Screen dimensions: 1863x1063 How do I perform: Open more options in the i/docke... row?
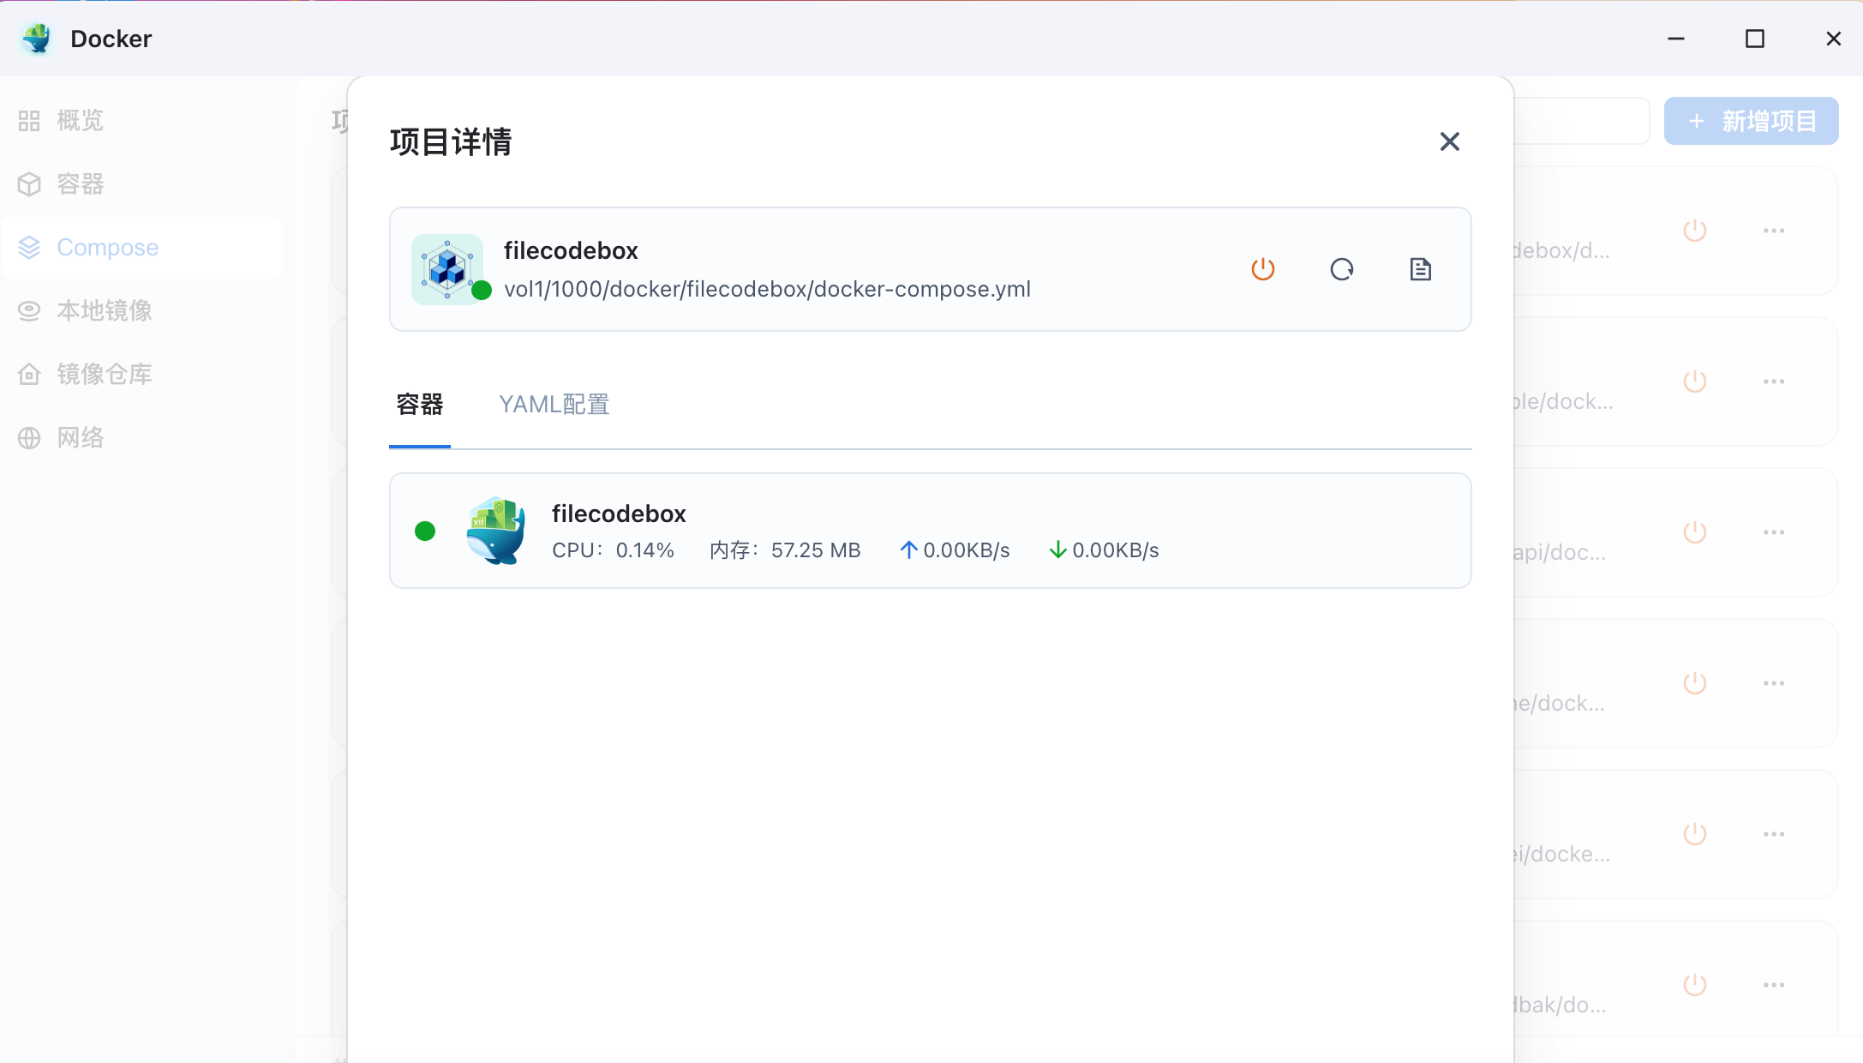[x=1774, y=834]
